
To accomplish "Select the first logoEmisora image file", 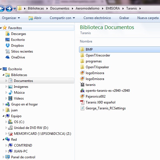I will click(95, 73).
